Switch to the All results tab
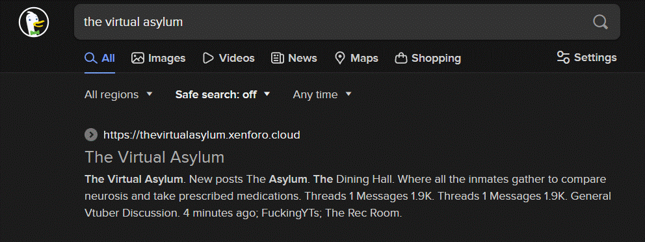The height and width of the screenshot is (242, 645). coord(99,58)
